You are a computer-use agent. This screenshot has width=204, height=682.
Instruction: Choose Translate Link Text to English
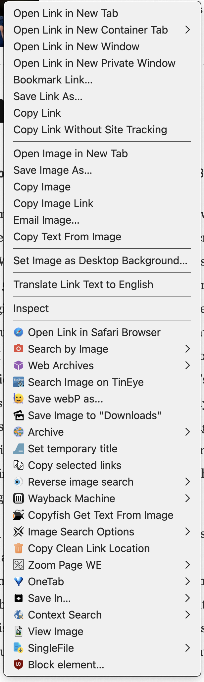point(83,284)
